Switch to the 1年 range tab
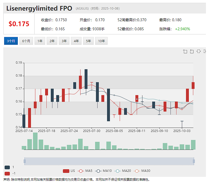 tap(40, 41)
